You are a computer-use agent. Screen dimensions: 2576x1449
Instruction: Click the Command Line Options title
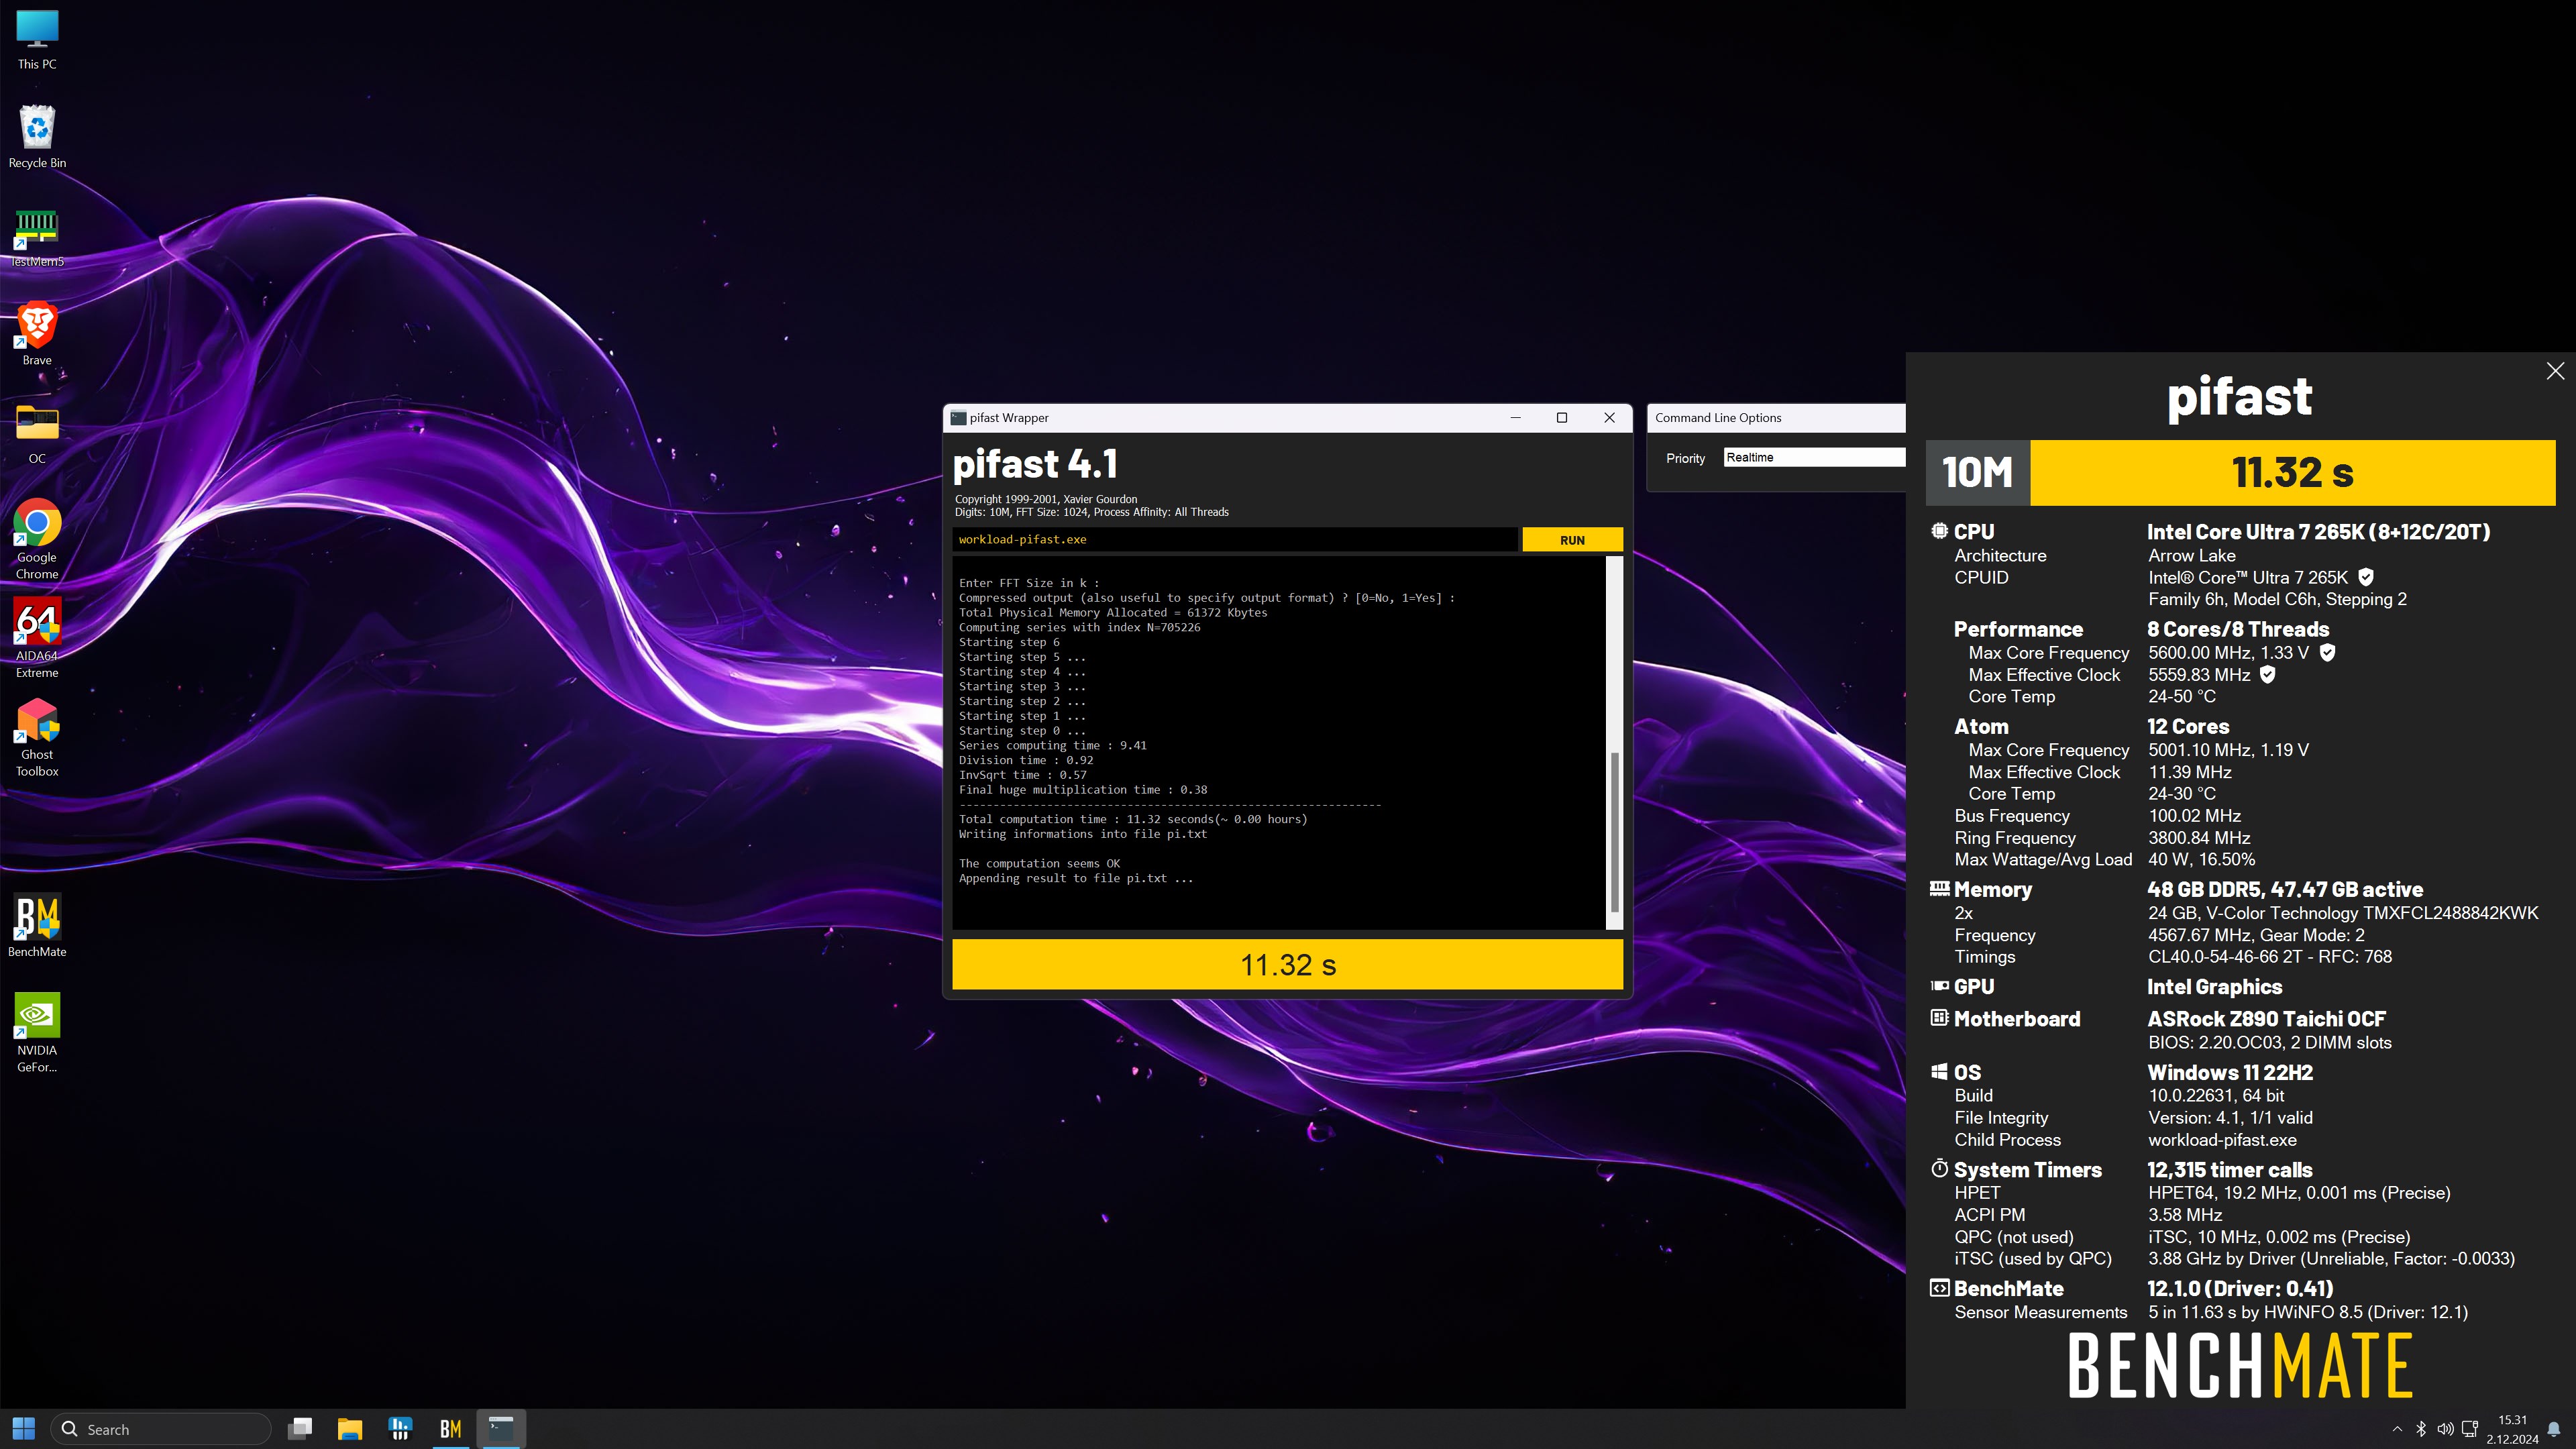click(1717, 418)
